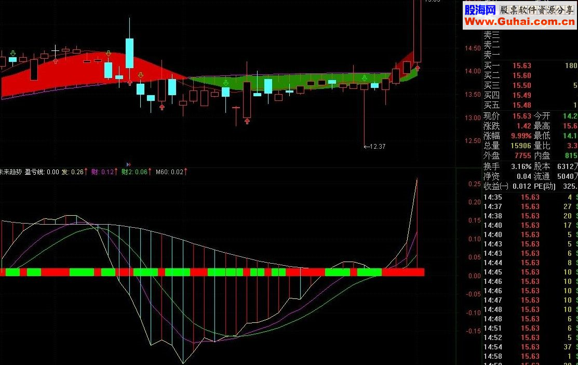
Task: Click the 流通 float shares label
Action: coord(542,176)
